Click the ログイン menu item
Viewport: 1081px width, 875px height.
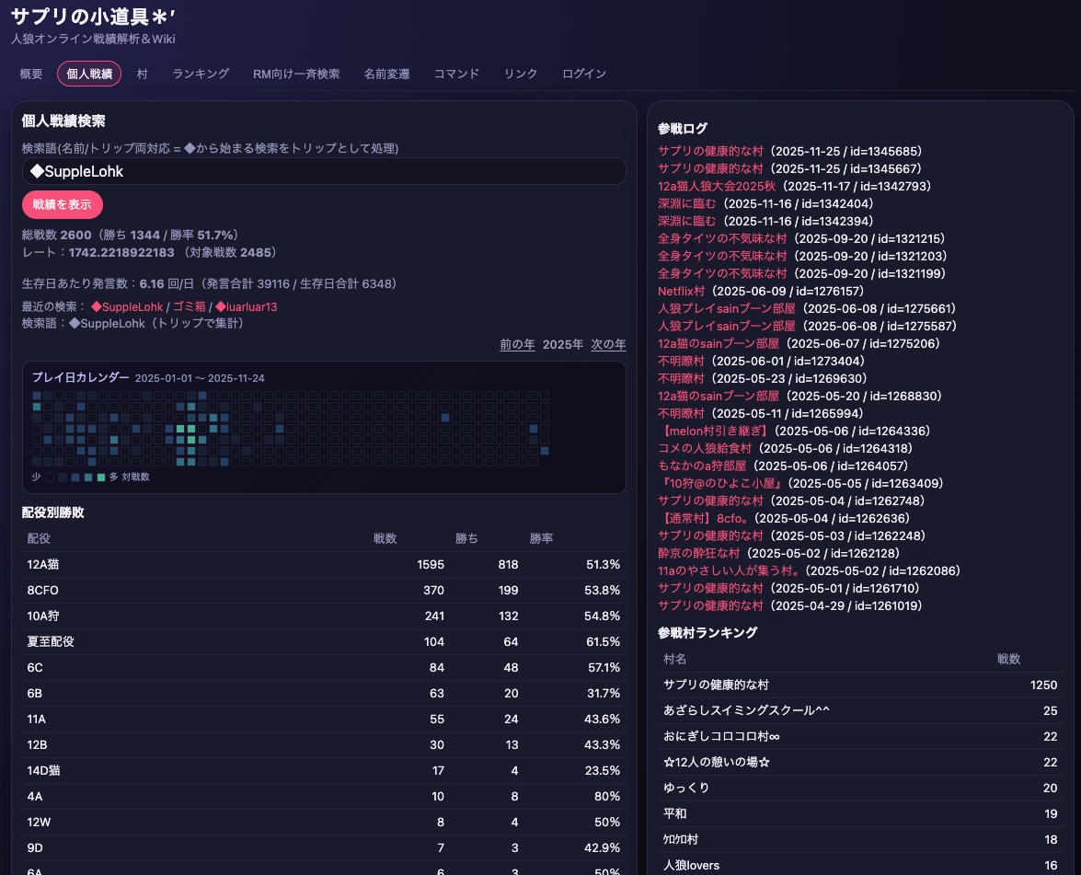(583, 74)
